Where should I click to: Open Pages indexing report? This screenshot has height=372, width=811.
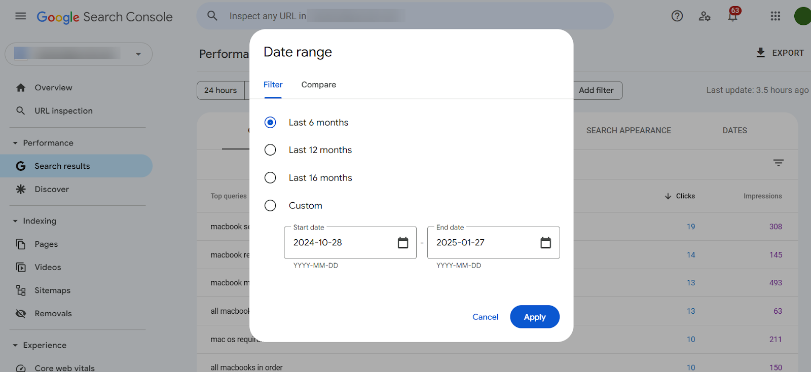(x=46, y=244)
